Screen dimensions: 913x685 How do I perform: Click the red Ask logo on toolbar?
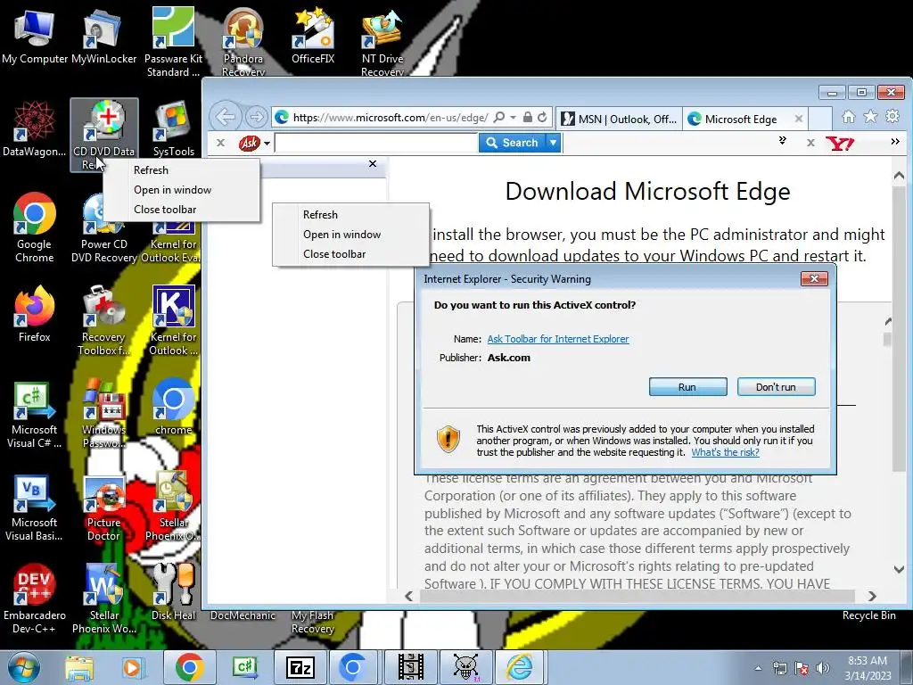coord(250,143)
